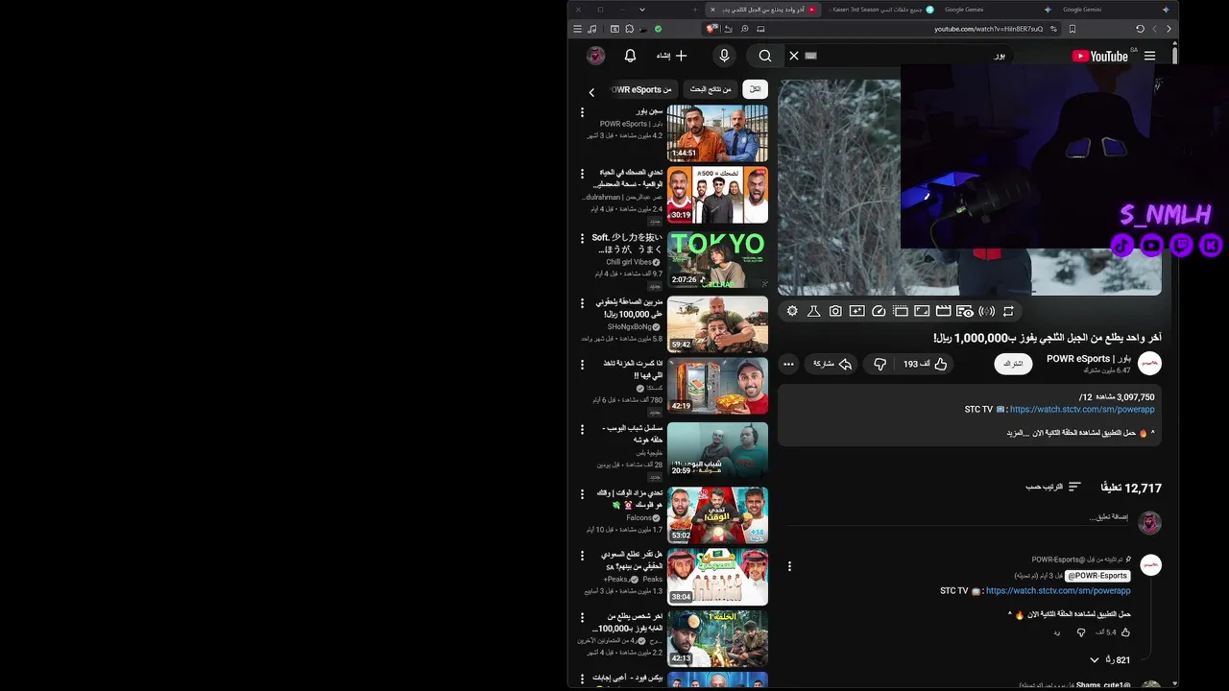This screenshot has height=691, width=1229.
Task: Open the browser music note icon
Action: tap(592, 29)
